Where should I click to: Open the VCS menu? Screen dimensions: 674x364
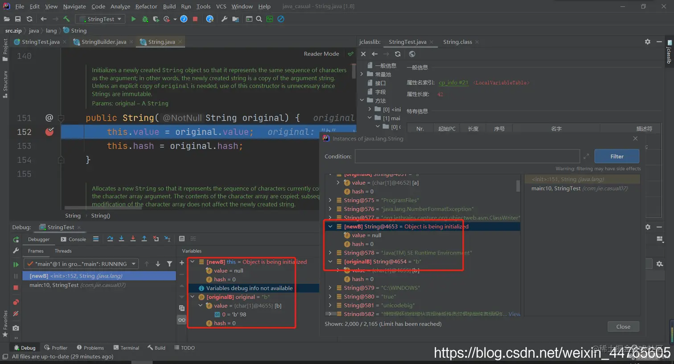pos(221,6)
